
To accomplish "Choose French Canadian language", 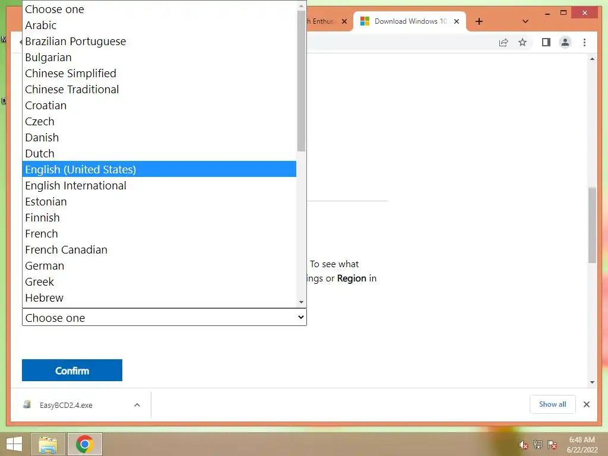I will tap(159, 250).
